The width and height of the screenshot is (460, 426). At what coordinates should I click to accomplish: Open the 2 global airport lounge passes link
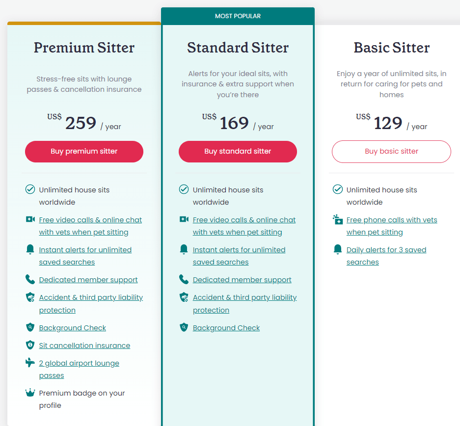(x=79, y=363)
